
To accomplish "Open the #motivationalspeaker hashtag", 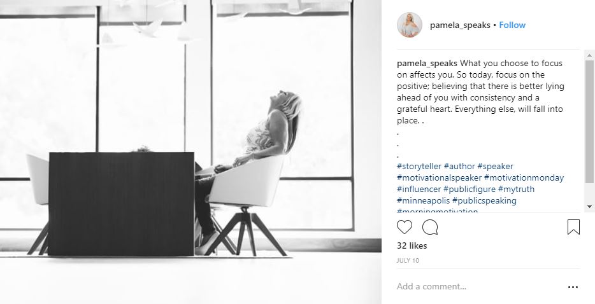I will (x=439, y=177).
